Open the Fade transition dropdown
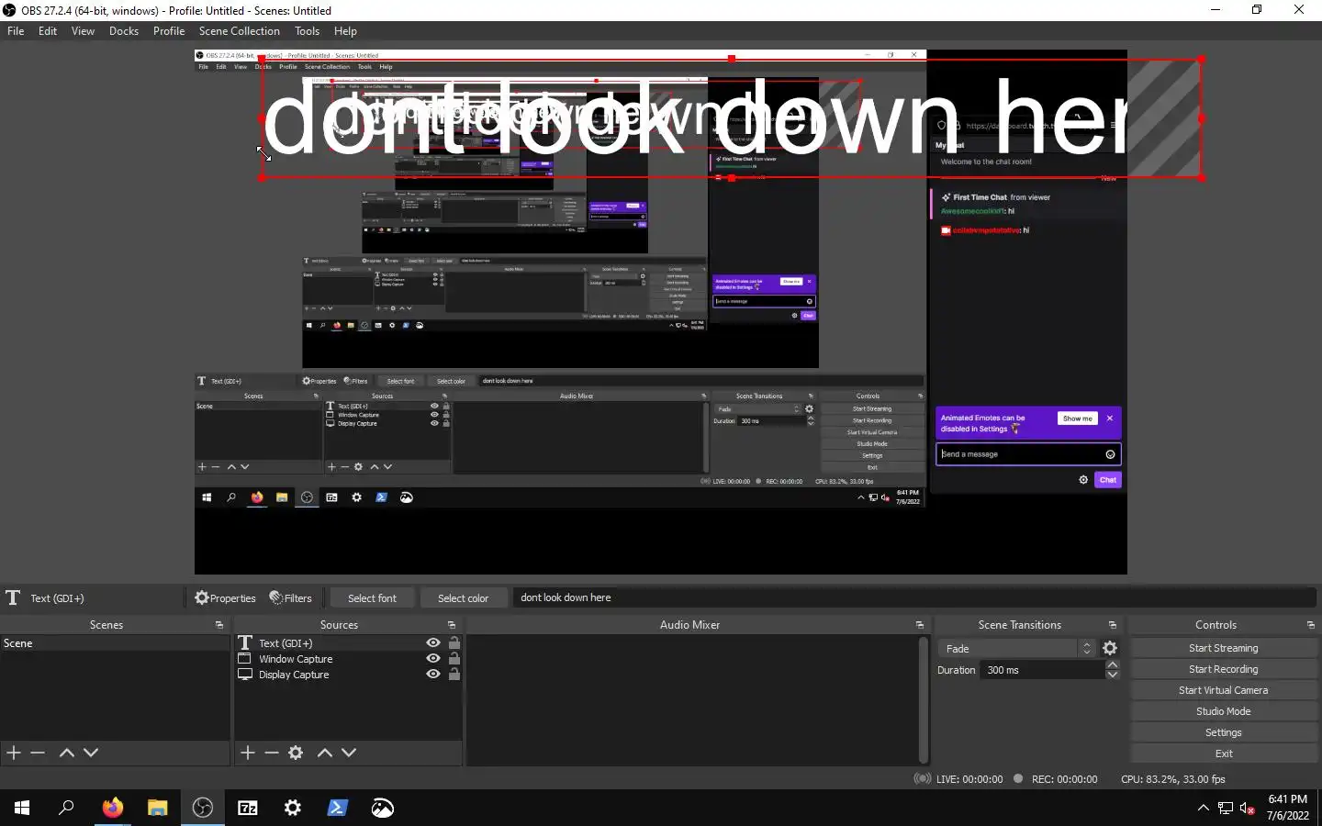Image resolution: width=1322 pixels, height=826 pixels. pos(1018,648)
